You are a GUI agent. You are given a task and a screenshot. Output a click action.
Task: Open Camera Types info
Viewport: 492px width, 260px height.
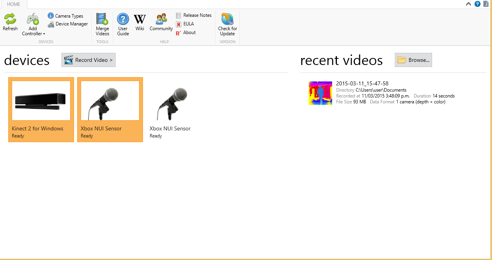pos(65,16)
